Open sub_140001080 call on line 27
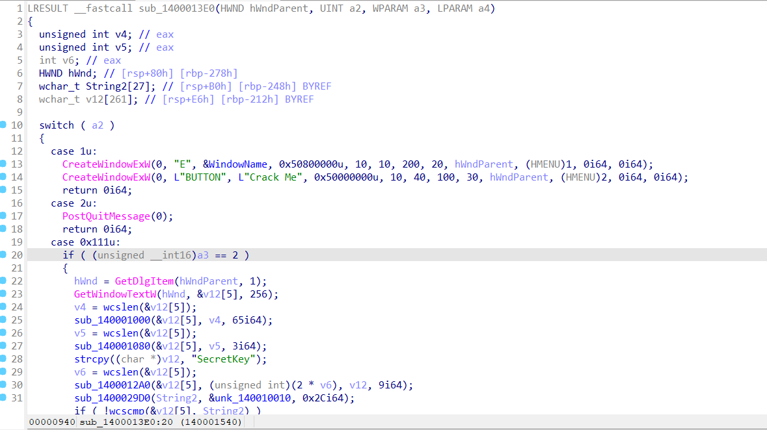The image size is (767, 430). [x=112, y=346]
